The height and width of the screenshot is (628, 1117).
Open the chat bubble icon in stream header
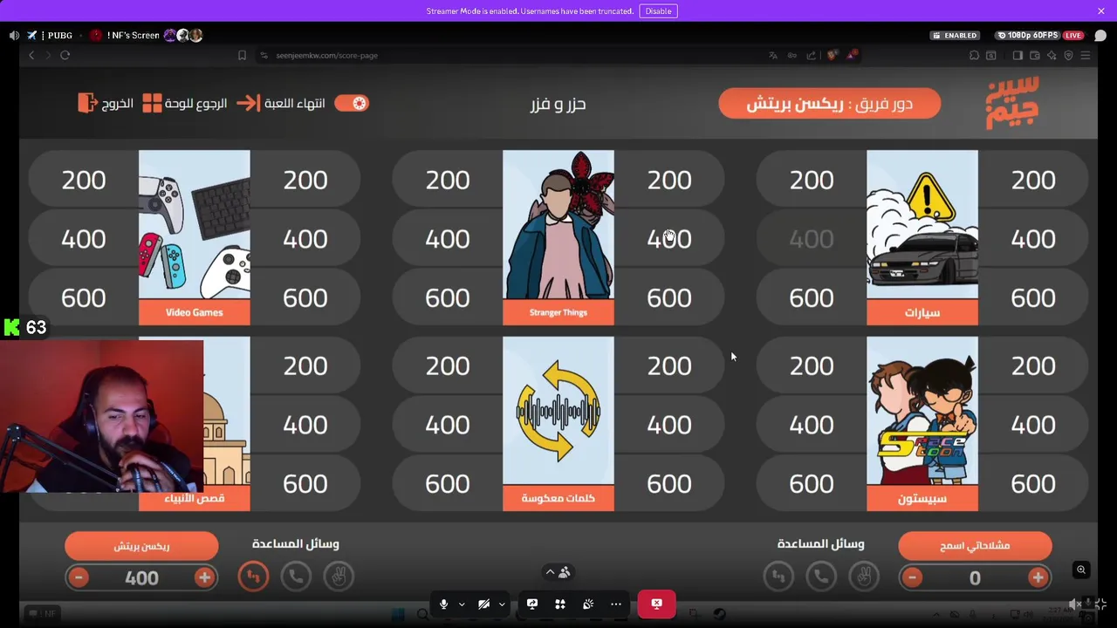pos(1100,36)
